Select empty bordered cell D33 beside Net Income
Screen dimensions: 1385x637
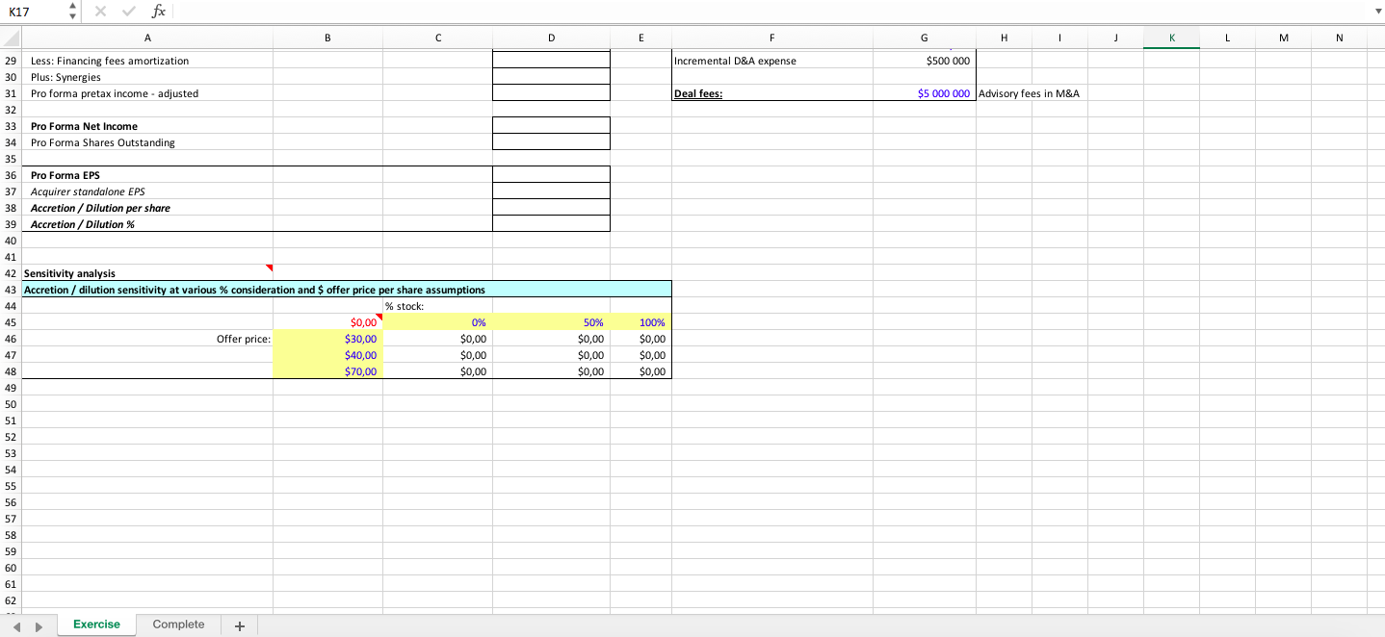(551, 126)
